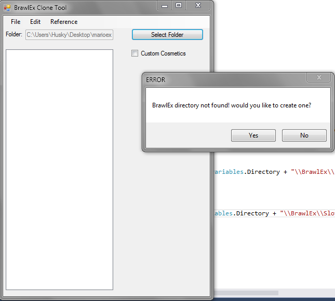The width and height of the screenshot is (335, 301).
Task: Open the Edit menu
Action: click(x=35, y=22)
